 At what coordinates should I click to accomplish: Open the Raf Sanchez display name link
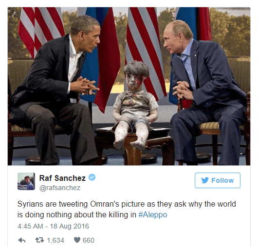tap(62, 178)
